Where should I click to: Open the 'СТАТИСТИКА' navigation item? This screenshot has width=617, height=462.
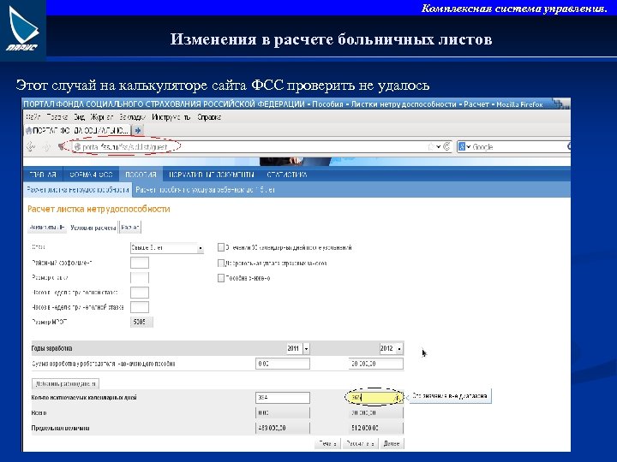point(287,175)
